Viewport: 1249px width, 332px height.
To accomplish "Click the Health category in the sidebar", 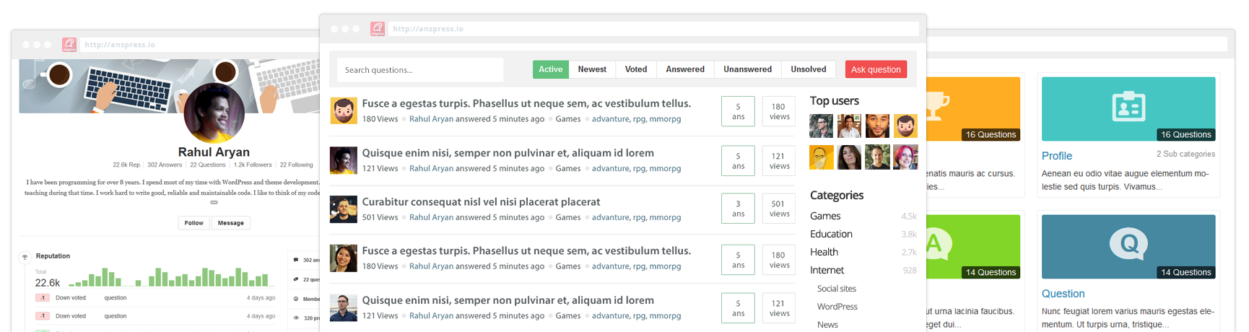I will pyautogui.click(x=824, y=252).
